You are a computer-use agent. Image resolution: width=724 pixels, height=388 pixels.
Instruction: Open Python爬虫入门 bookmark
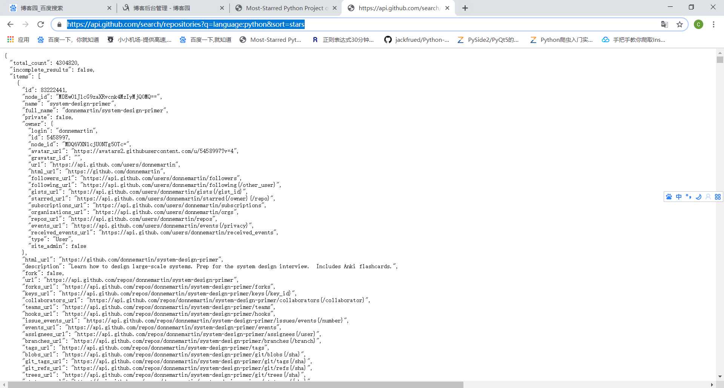(x=561, y=40)
